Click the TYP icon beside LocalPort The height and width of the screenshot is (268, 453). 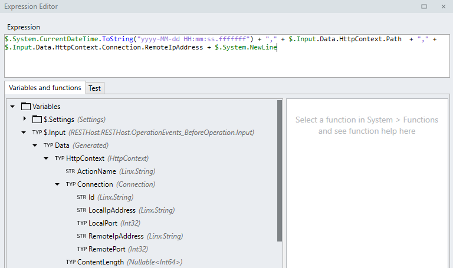pos(82,223)
